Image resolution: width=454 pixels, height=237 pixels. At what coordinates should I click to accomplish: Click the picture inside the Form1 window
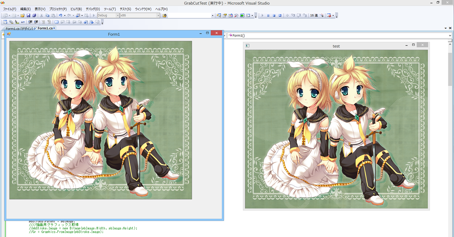[100, 120]
